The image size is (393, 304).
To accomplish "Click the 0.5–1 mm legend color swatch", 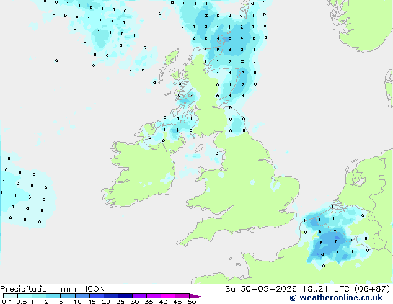I will 25,296.
